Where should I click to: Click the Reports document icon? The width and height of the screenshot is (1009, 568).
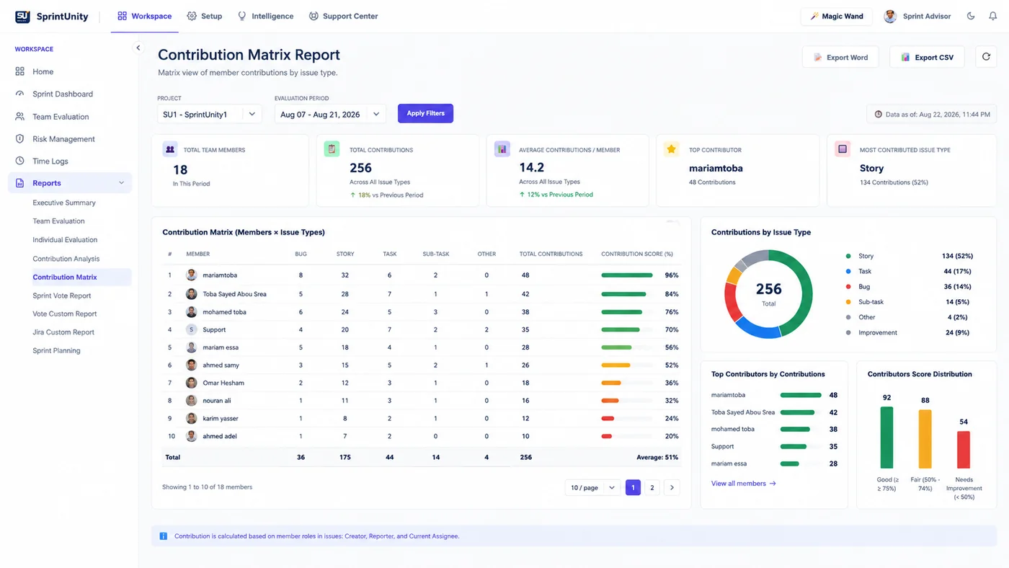point(20,183)
